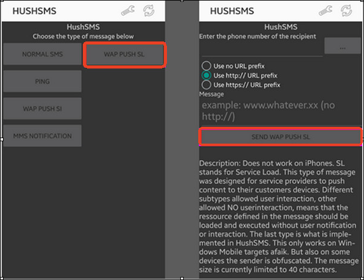The image size is (364, 280).
Task: Select the PING message type
Action: [x=43, y=82]
